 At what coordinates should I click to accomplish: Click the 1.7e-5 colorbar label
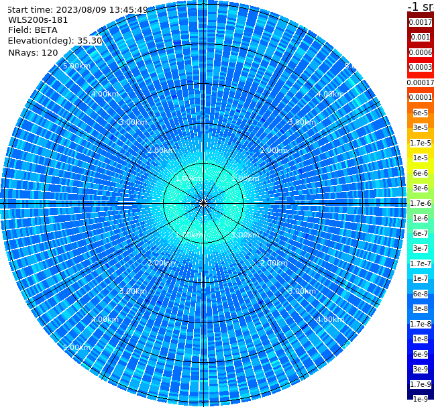click(421, 143)
